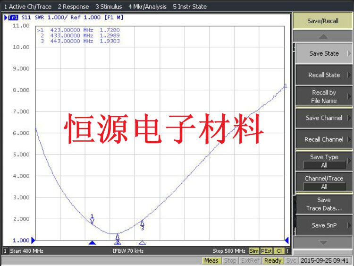Click the Svc status indicator

291,261
